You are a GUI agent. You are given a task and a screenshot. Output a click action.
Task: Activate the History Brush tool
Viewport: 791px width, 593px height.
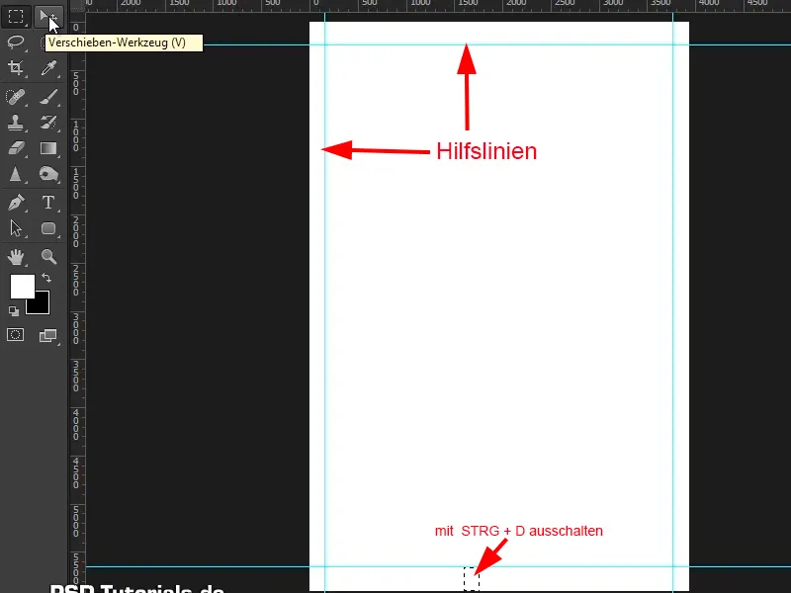point(48,122)
